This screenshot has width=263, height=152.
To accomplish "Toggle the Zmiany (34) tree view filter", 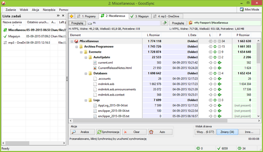I will [227, 132].
